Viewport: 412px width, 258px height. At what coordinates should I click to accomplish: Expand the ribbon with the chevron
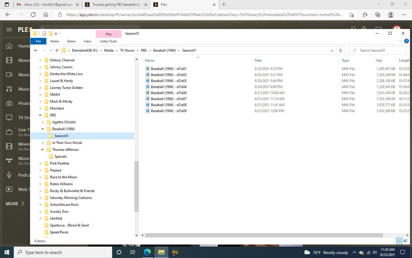pos(400,41)
